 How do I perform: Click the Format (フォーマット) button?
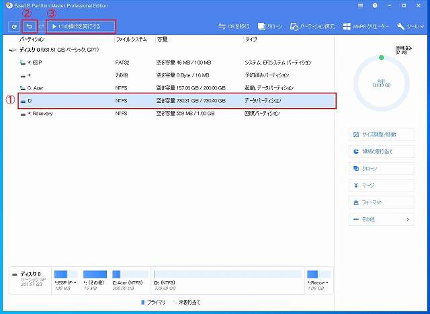(x=382, y=202)
